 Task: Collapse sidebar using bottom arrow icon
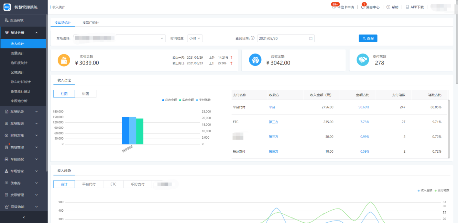tap(23, 217)
